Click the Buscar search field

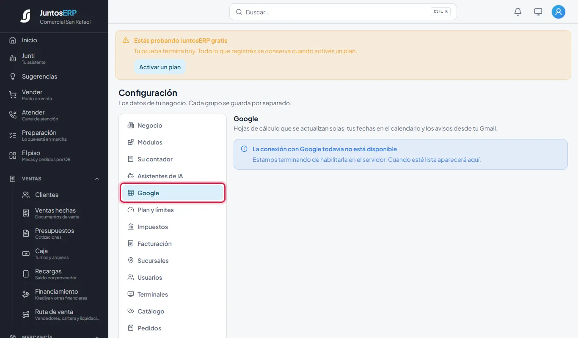(343, 12)
